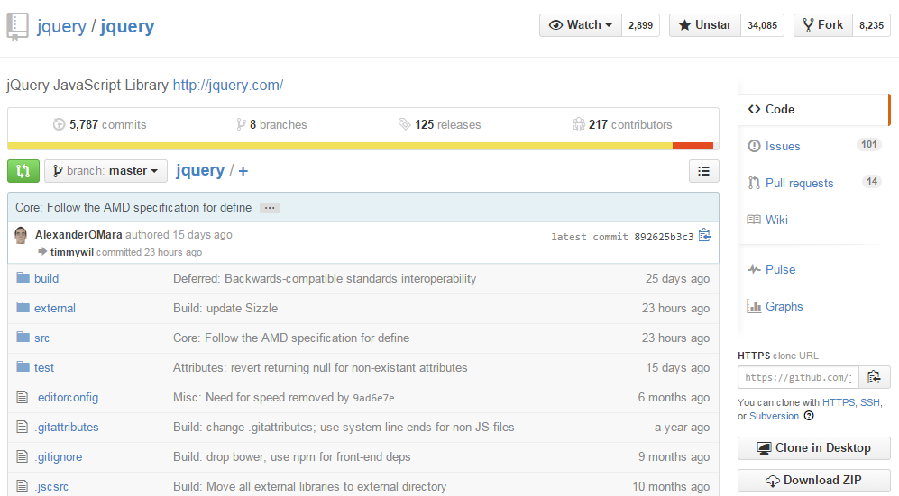Click the repository book icon beside jquery
This screenshot has width=899, height=496.
click(x=17, y=27)
